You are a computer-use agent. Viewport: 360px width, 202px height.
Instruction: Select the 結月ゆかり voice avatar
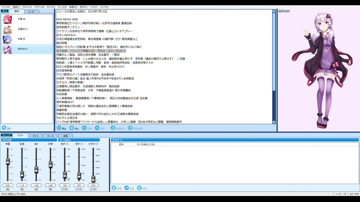pyautogui.click(x=7, y=49)
